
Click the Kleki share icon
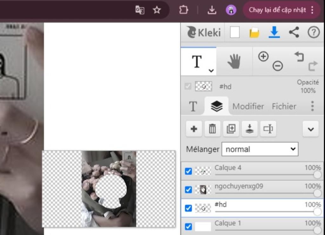294,32
